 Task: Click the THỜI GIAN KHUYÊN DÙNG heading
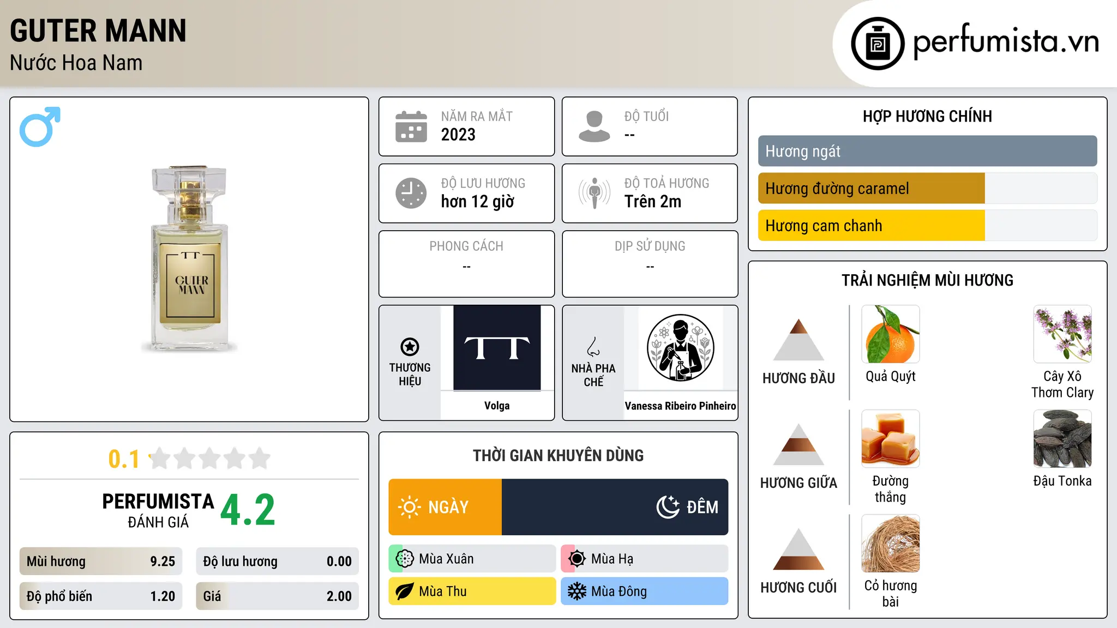tap(558, 456)
